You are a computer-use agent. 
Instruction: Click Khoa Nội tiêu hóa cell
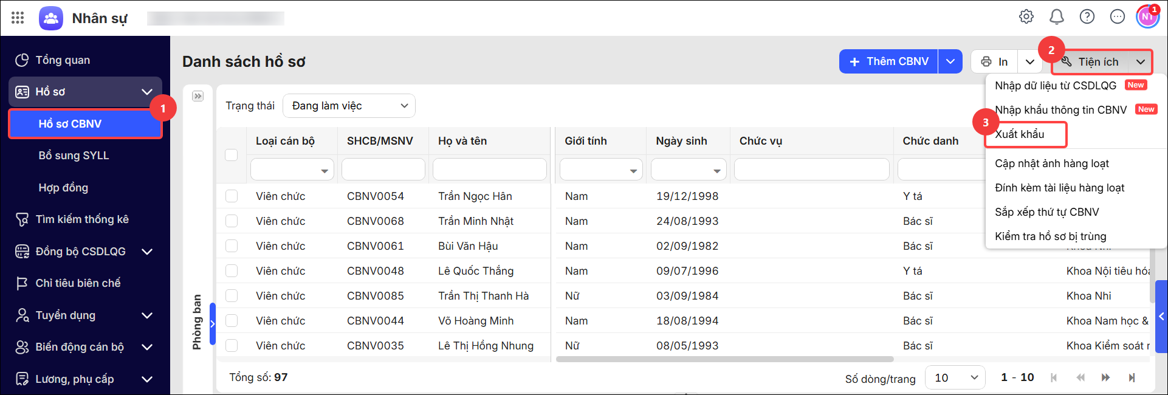(1108, 271)
